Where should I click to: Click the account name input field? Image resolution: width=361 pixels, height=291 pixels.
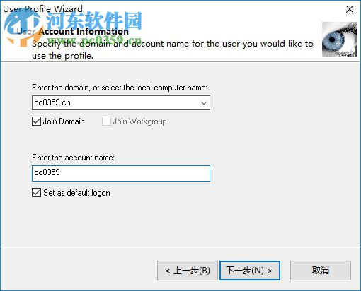click(121, 173)
